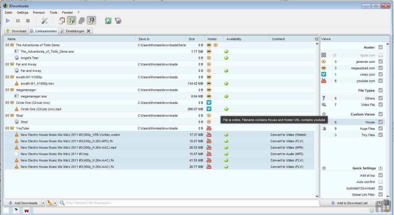Image resolution: width=394 pixels, height=215 pixels.
Task: Toggle the auto-reconnect icon with green arrows
Action: (72, 21)
